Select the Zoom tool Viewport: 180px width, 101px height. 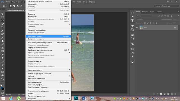click(3, 79)
